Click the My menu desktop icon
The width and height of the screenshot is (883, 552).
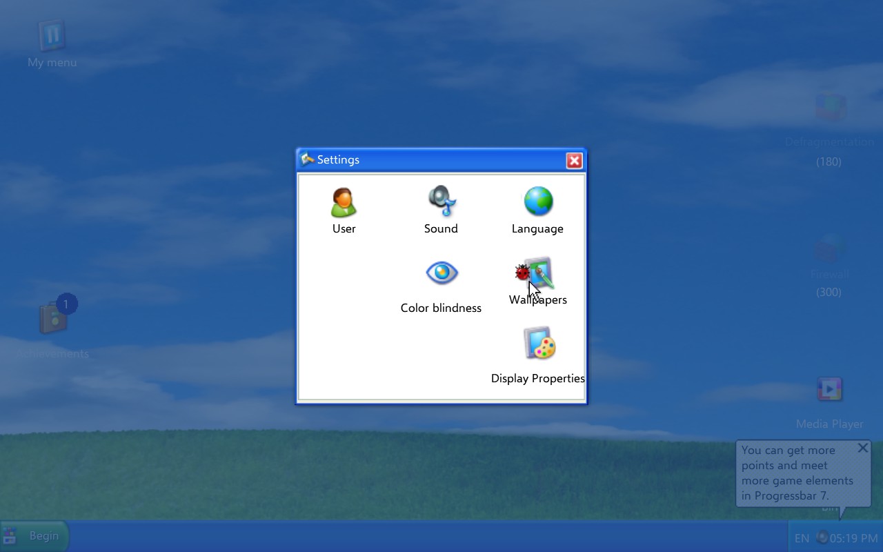point(52,36)
